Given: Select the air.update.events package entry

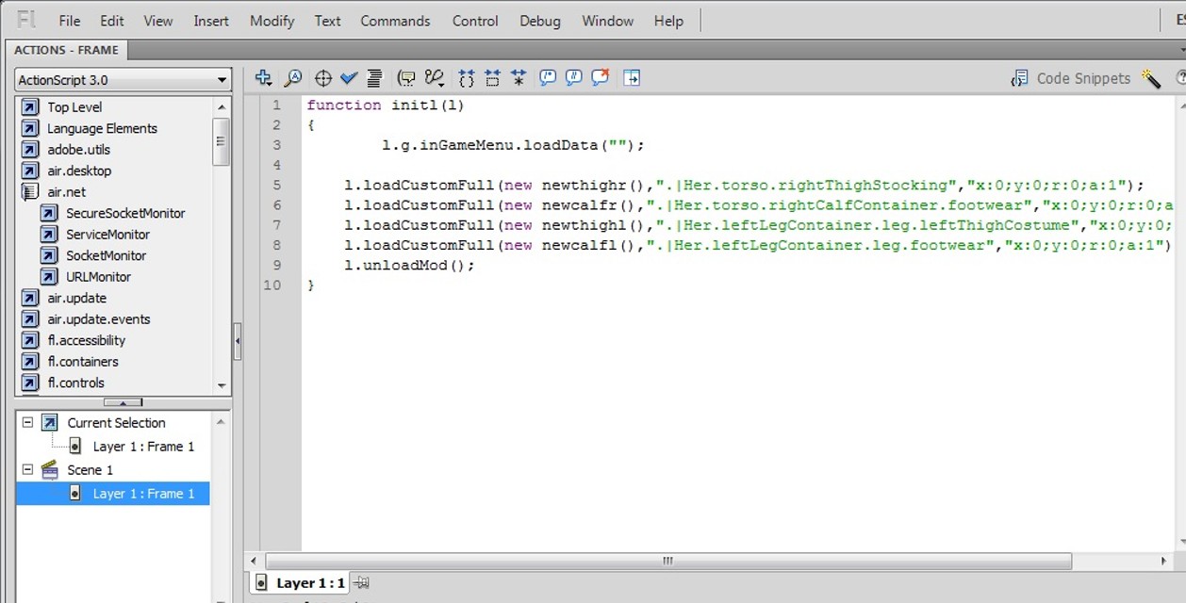Looking at the screenshot, I should tap(99, 319).
